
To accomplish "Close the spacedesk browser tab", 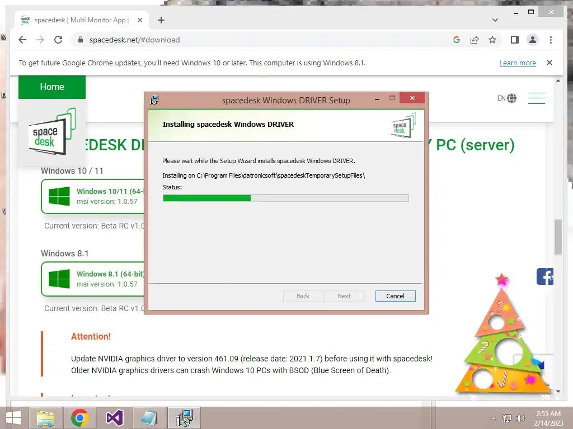I will [x=139, y=20].
